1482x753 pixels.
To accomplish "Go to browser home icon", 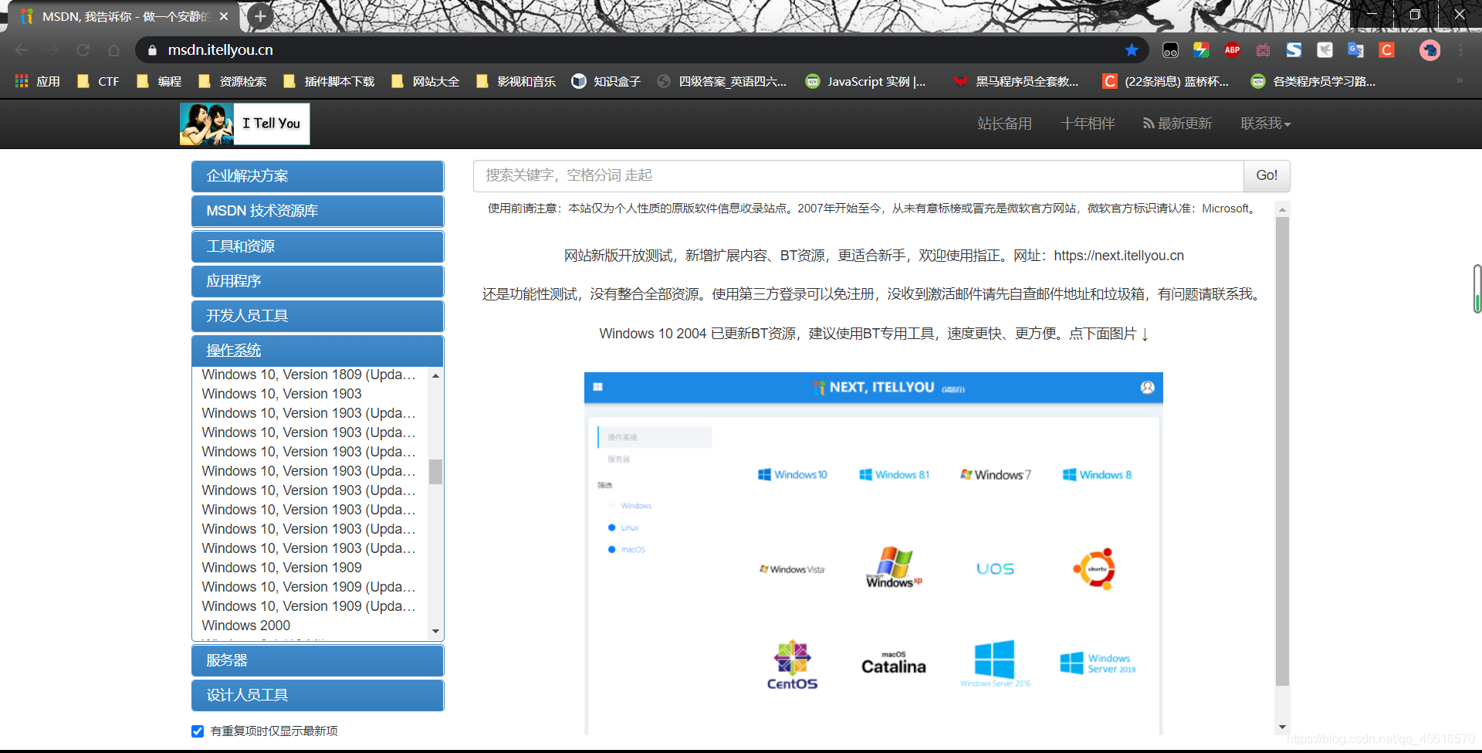I will point(113,50).
